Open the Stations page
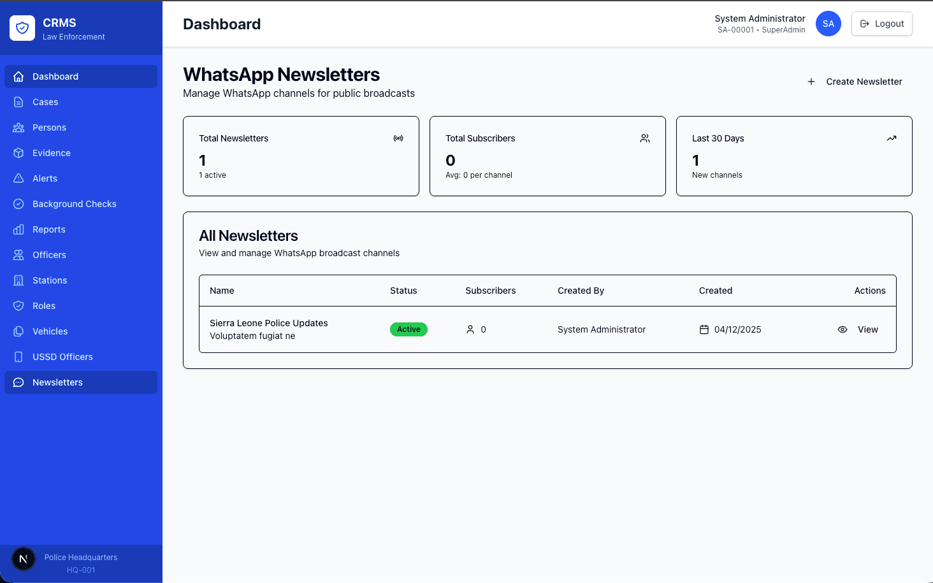 [x=81, y=280]
